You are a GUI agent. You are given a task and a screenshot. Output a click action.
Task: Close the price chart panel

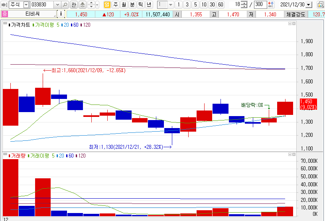tap(293, 24)
